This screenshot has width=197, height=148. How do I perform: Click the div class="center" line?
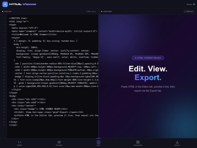[x=24, y=106]
